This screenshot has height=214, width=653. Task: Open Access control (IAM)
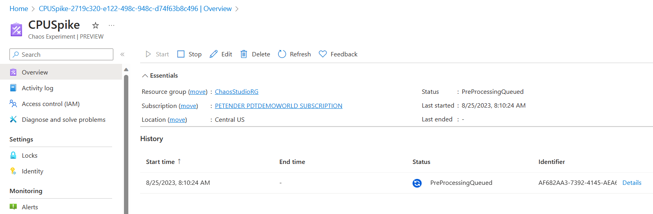(51, 104)
